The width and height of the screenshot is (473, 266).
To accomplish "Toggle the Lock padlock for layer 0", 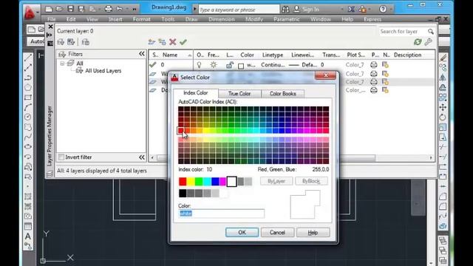I will click(230, 64).
